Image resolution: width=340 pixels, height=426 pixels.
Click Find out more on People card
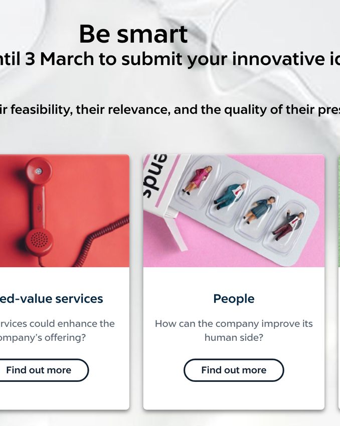234,370
